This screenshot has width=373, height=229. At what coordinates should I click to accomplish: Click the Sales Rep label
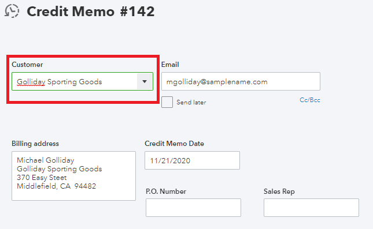[x=279, y=192]
